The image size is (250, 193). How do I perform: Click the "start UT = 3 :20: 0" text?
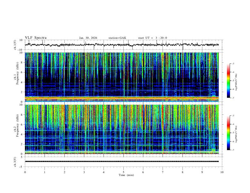152,38
